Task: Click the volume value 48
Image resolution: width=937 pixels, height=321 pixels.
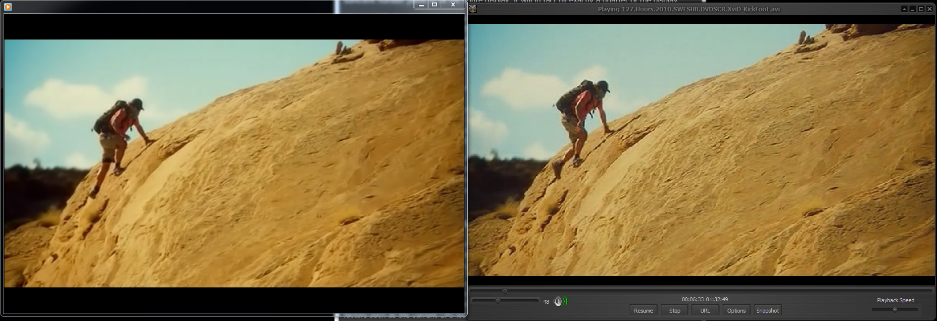Action: [x=546, y=302]
